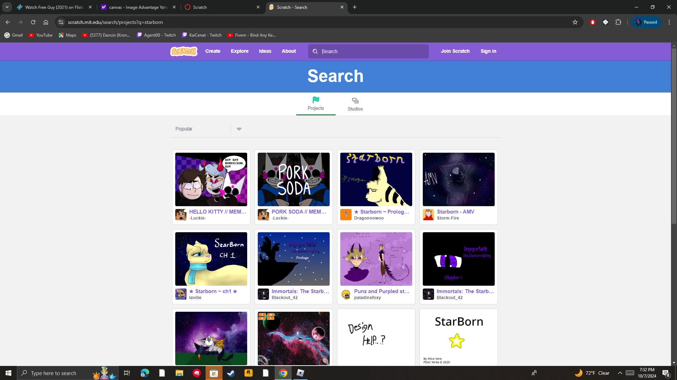Click the Sign in link
Viewport: 677px width, 380px height.
click(488, 51)
